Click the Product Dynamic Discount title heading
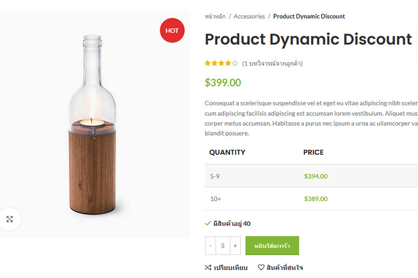The image size is (418, 278). pyautogui.click(x=308, y=39)
